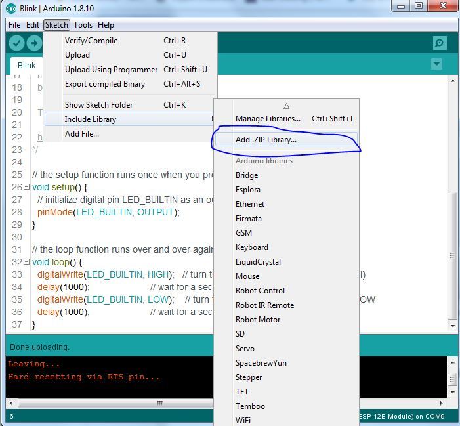The height and width of the screenshot is (426, 460).
Task: Click the editor scrollbar up arrow
Action: click(453, 80)
